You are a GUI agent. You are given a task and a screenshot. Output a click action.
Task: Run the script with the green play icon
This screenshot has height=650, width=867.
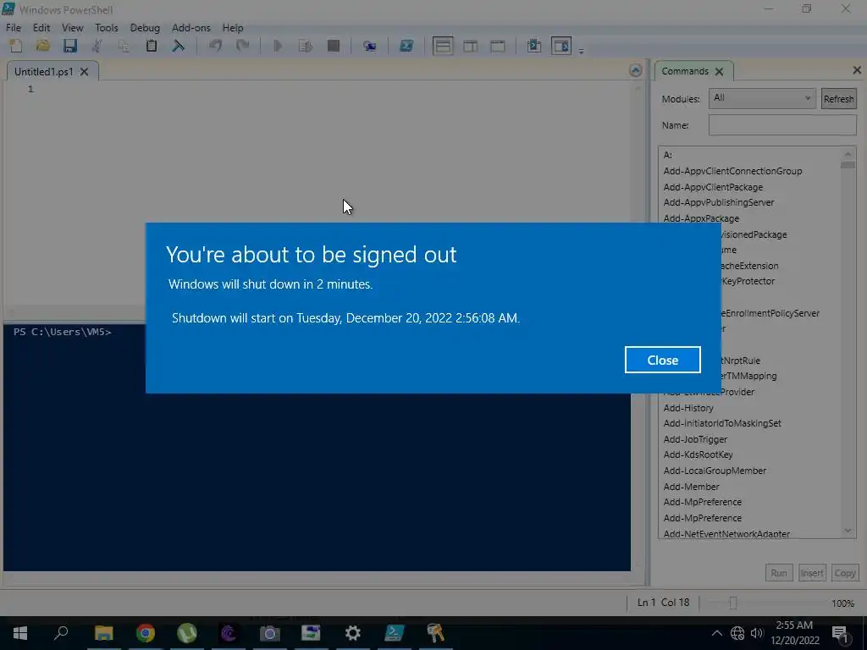click(x=278, y=46)
